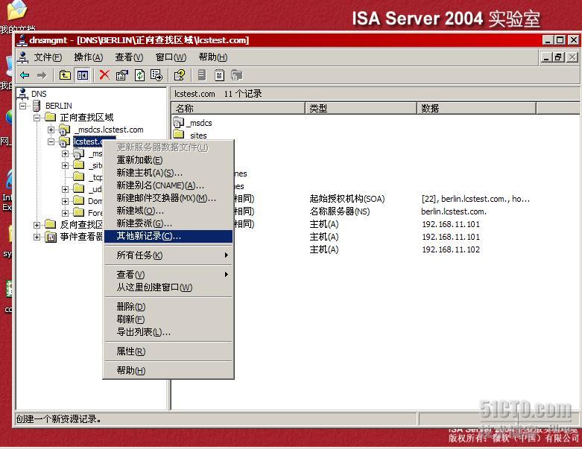Toggle the show/hide console tree icon
This screenshot has height=449, width=582.
point(83,76)
